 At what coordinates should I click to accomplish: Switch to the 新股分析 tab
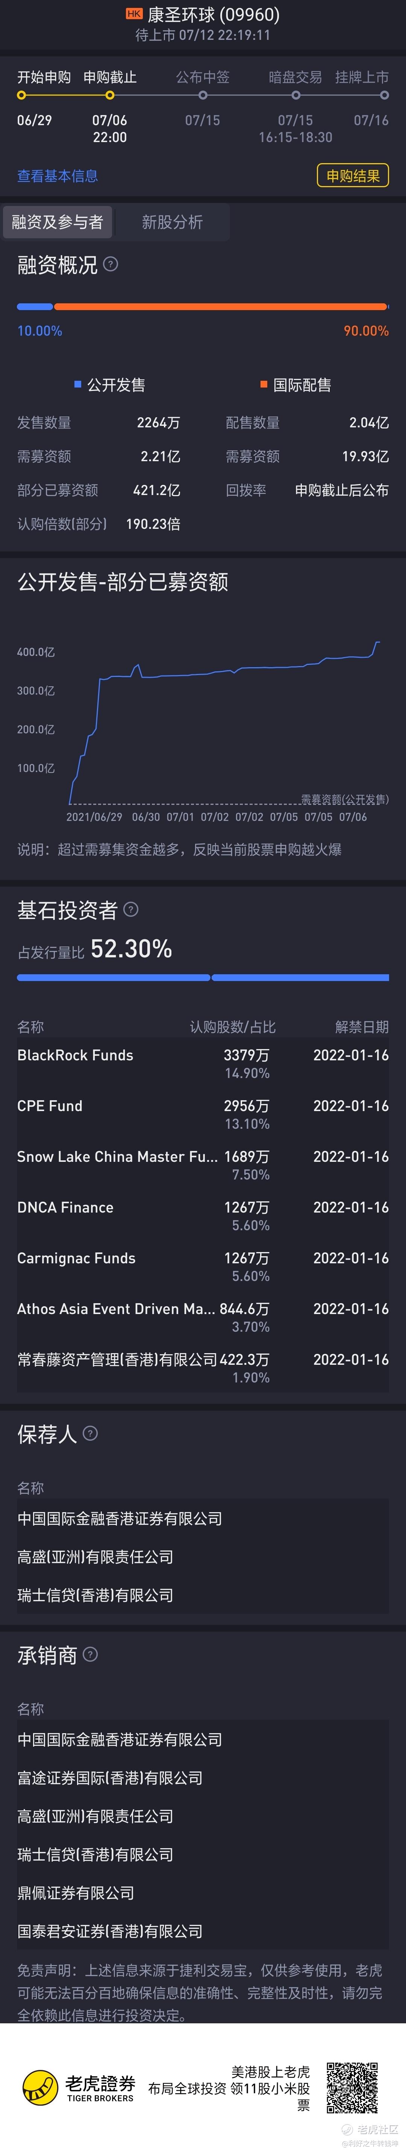[172, 221]
